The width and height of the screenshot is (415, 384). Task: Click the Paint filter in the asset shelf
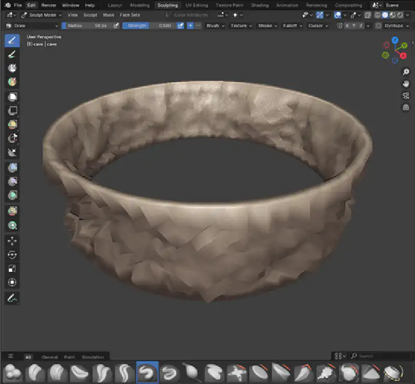pos(69,357)
